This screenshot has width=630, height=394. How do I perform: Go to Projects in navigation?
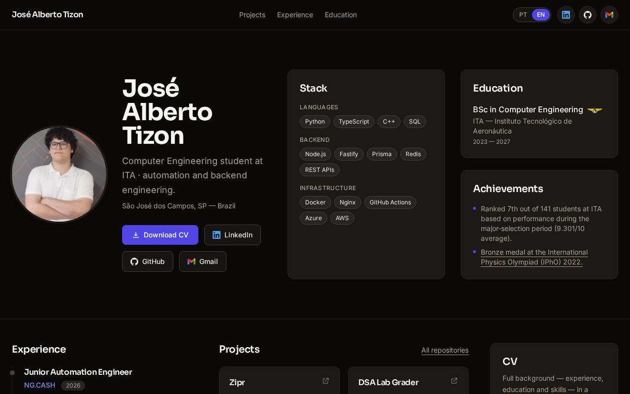pos(252,15)
